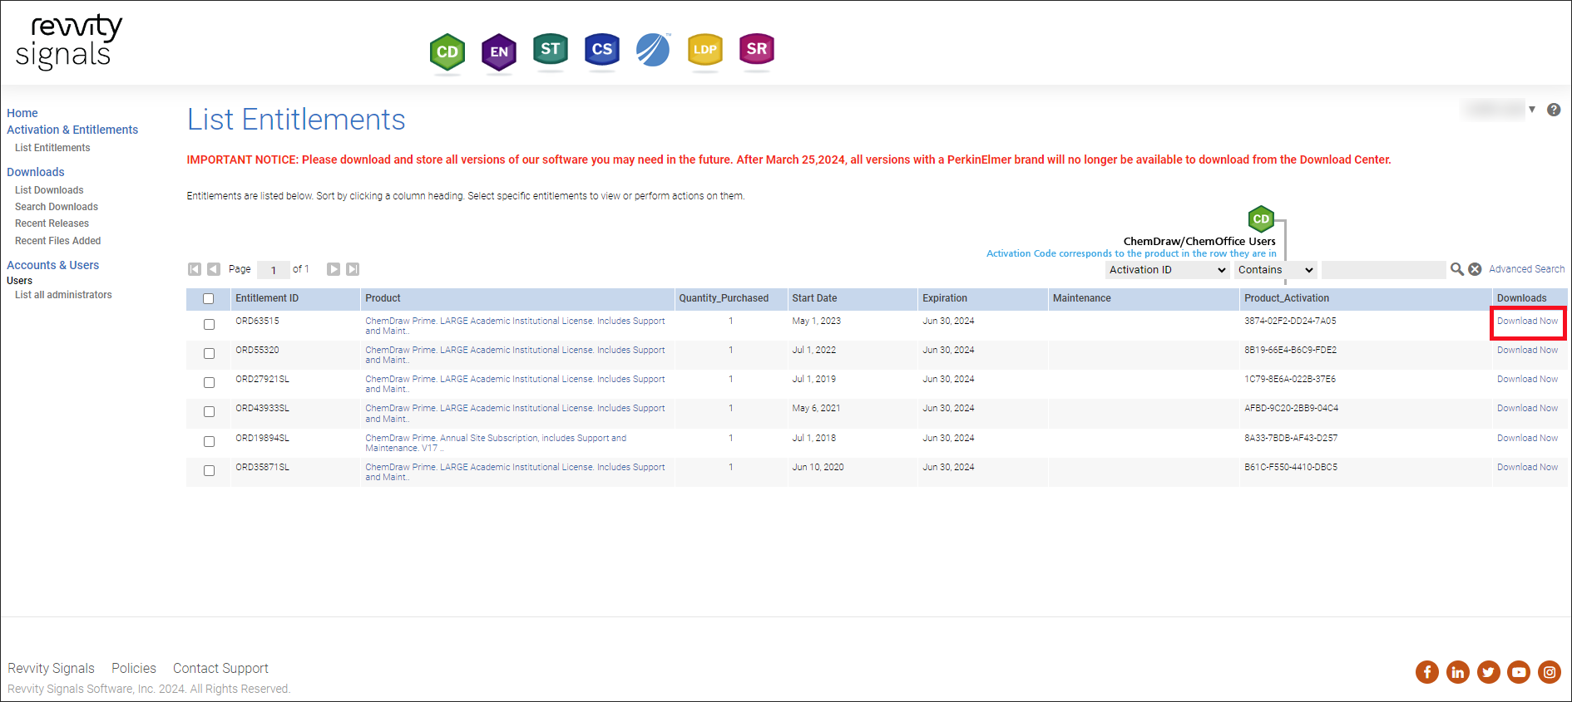
Task: Open Policies footer link
Action: point(134,668)
